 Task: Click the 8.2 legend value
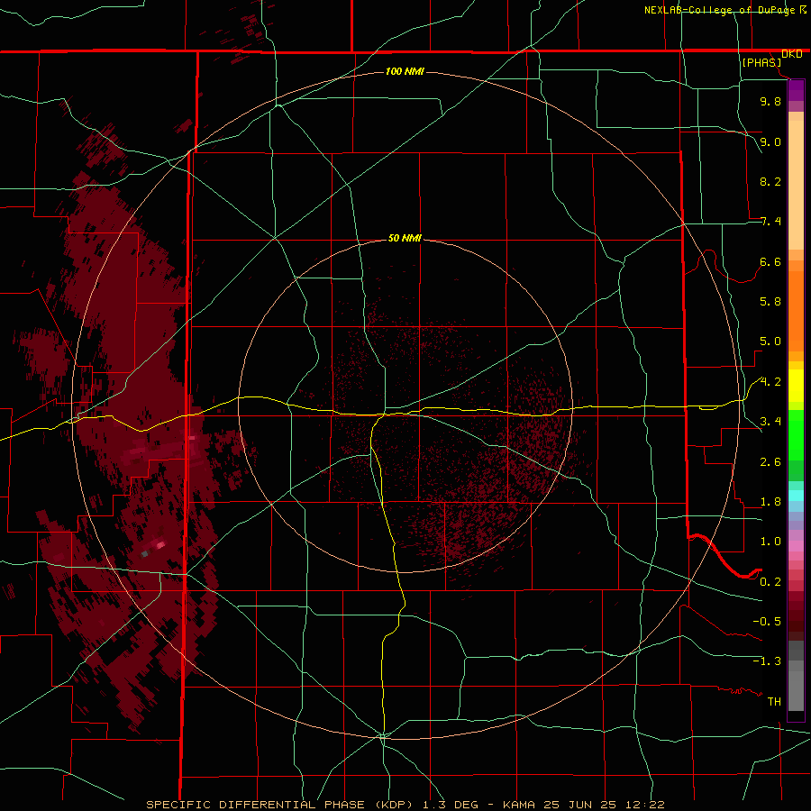(x=770, y=181)
